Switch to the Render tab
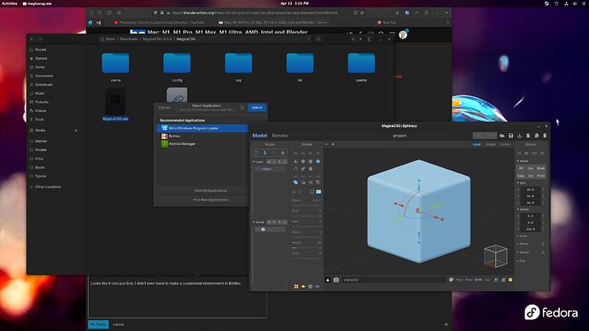Image resolution: width=589 pixels, height=331 pixels. pyautogui.click(x=280, y=136)
